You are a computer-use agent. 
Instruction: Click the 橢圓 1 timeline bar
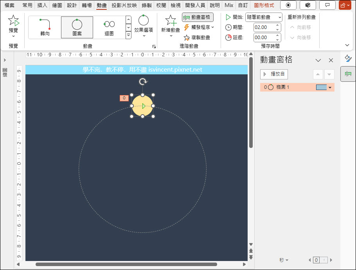(321, 87)
